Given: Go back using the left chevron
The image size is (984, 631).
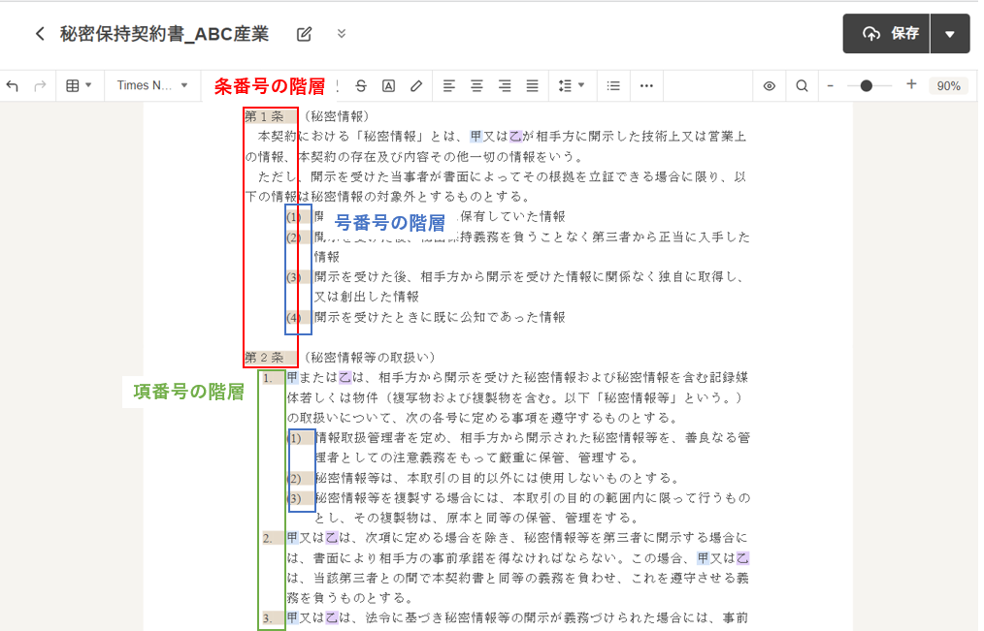Looking at the screenshot, I should click(x=40, y=34).
